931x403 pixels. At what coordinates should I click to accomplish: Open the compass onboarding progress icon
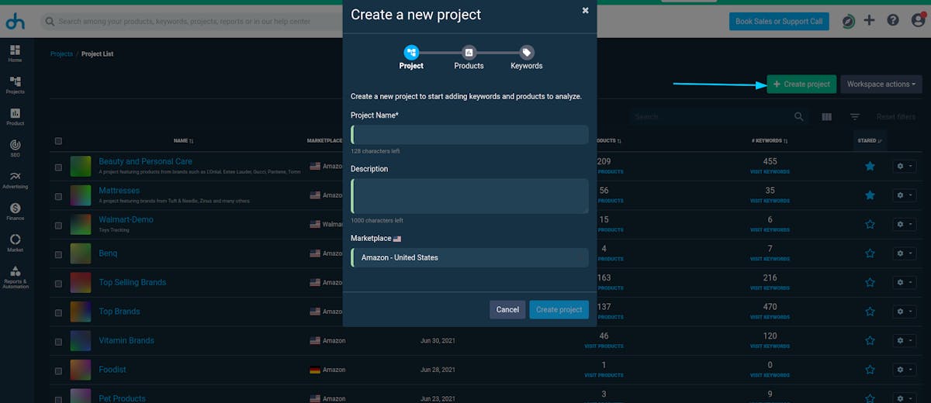[x=849, y=21]
